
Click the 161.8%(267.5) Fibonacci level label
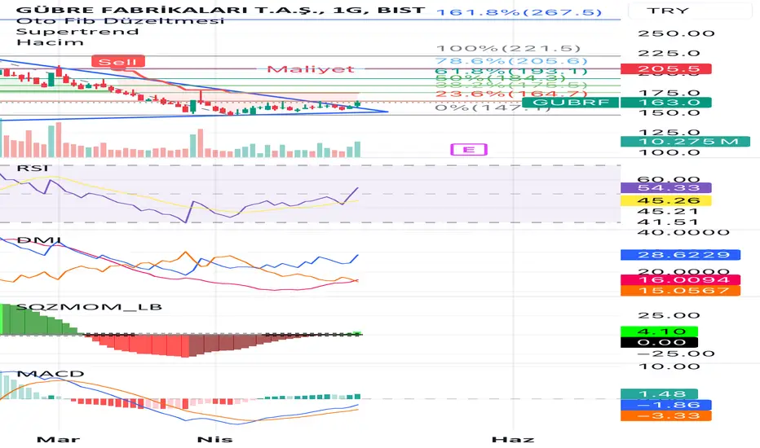coord(519,11)
